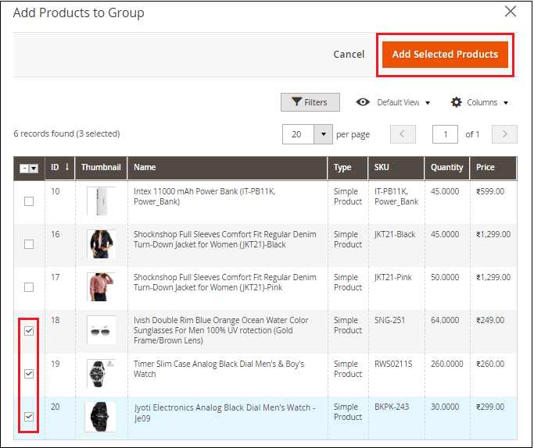The image size is (534, 448).
Task: Go to previous page arrow
Action: point(403,134)
